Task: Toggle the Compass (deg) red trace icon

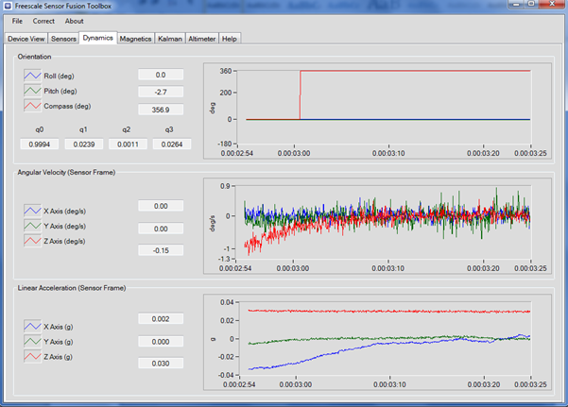Action: pos(32,106)
